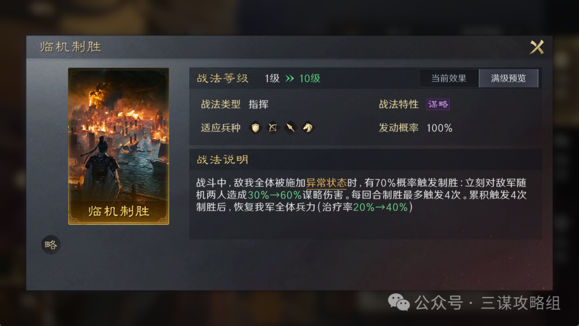Screen dimensions: 579x326
Task: Click the WeChat logo in watermark
Action: 399,303
